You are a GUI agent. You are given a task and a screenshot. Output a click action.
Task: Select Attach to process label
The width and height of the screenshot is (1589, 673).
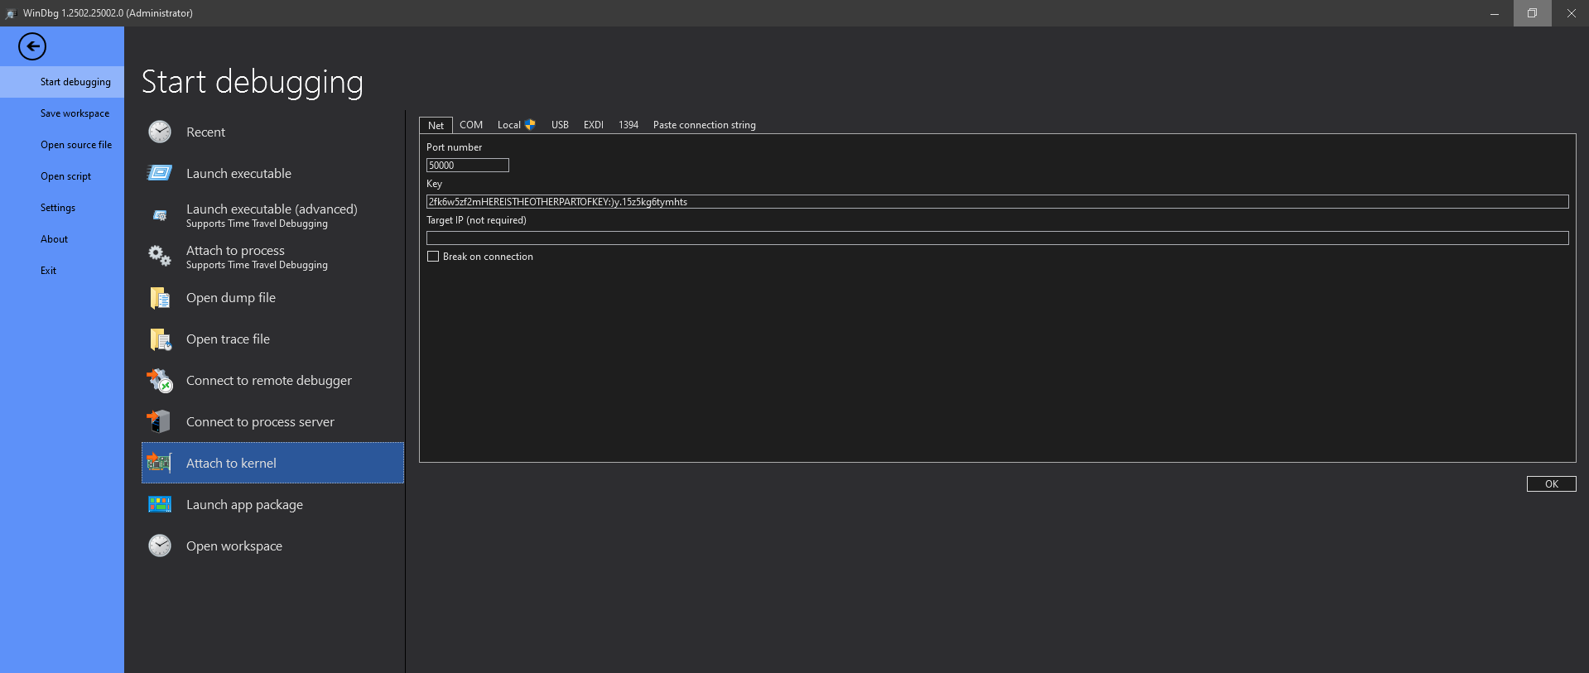[x=235, y=251]
